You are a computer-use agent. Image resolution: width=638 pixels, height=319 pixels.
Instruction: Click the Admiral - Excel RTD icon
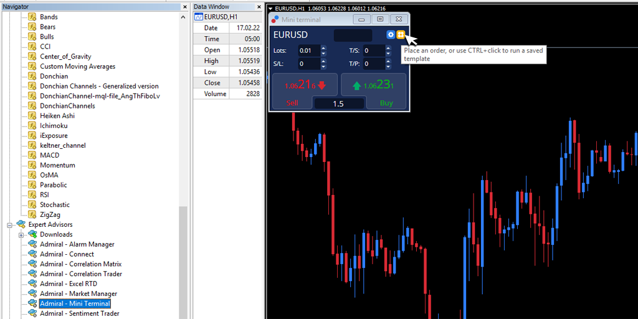tap(32, 283)
